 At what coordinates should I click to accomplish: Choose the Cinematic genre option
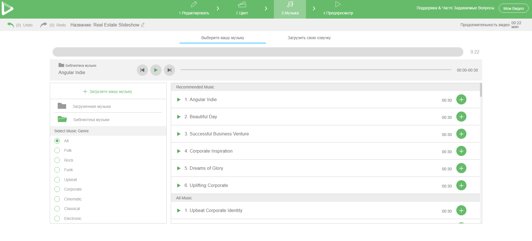coord(57,199)
